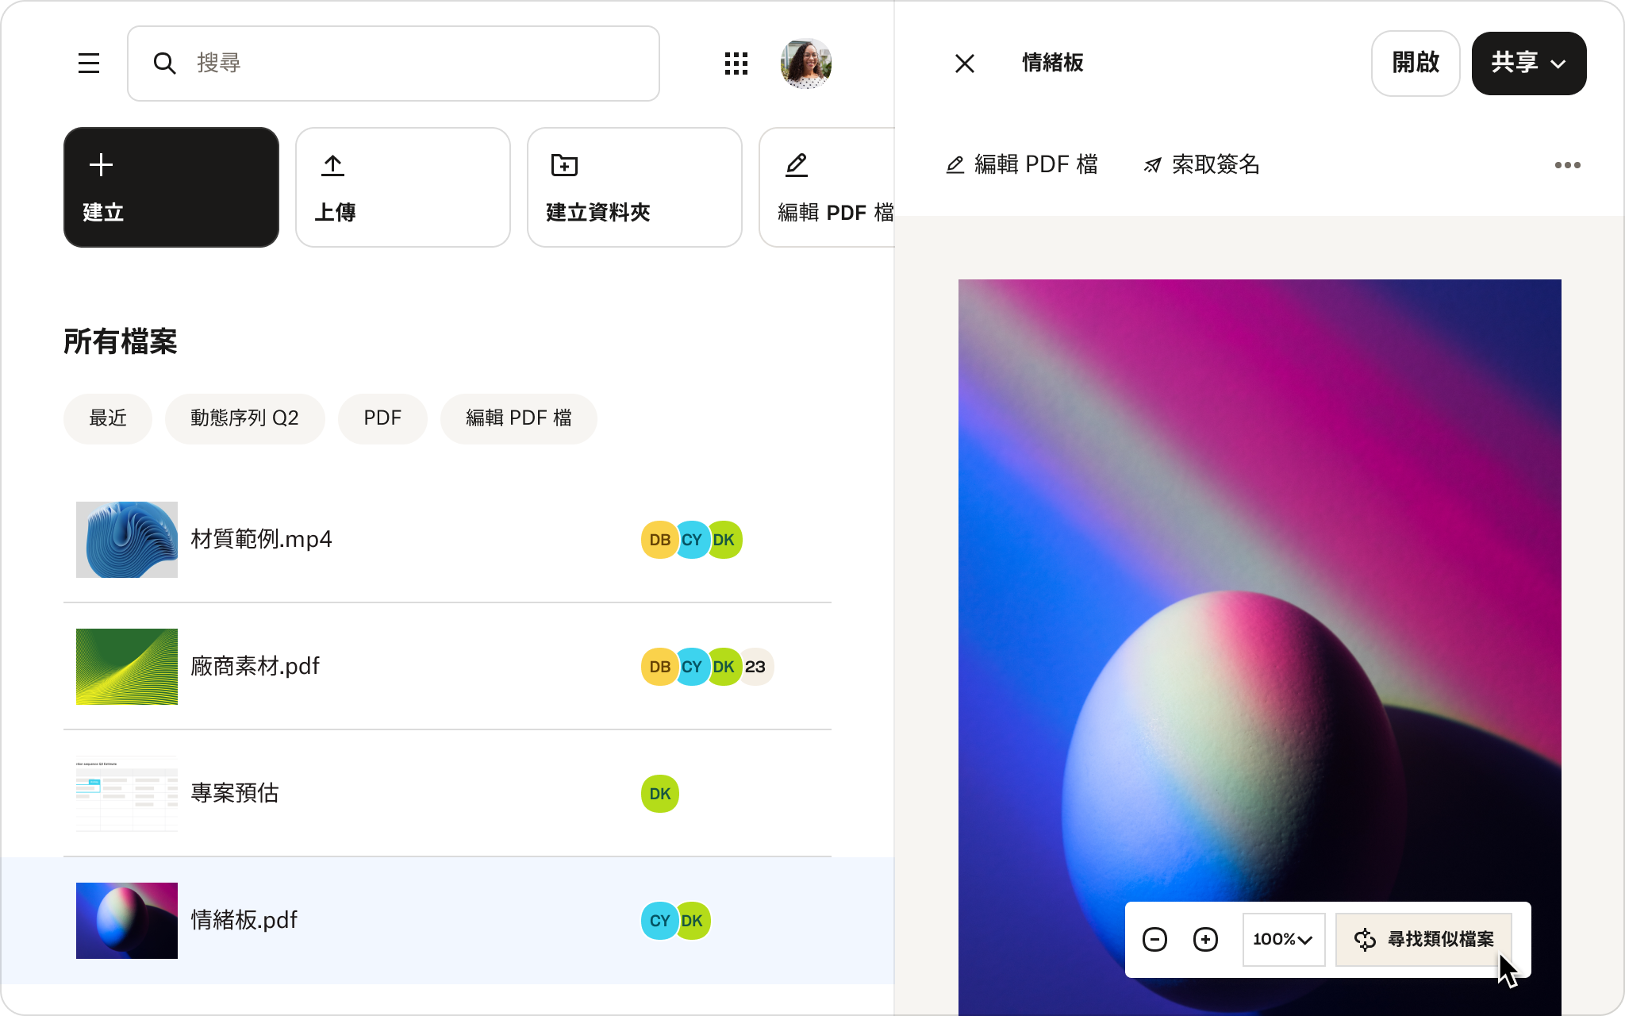Select the 編輯 PDF 檔 filter chip

519,418
